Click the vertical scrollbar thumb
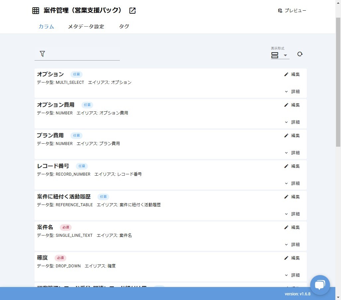The height and width of the screenshot is (300, 341). [x=338, y=82]
